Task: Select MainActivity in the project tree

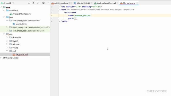Action: (x=21, y=24)
